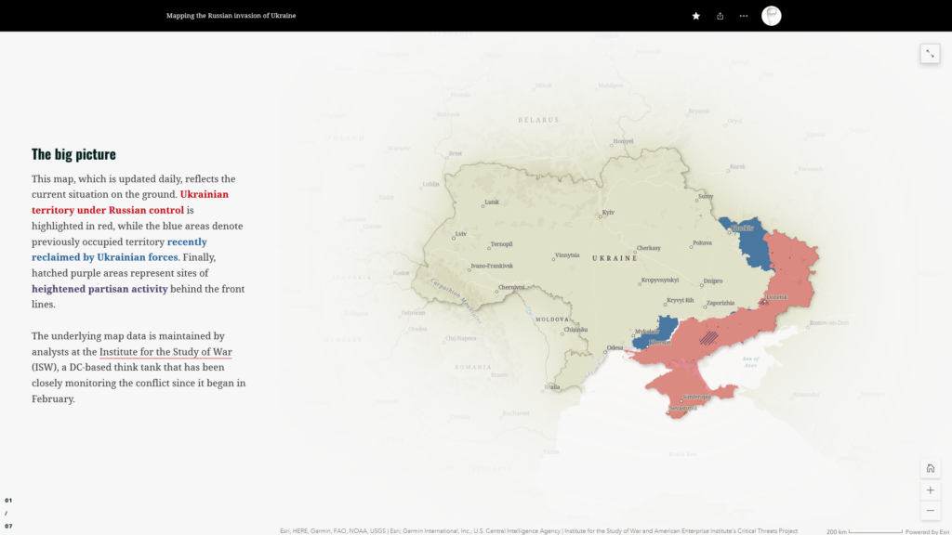Screen dimensions: 952x535
Task: Open the three-dot more options menu
Action: click(744, 16)
